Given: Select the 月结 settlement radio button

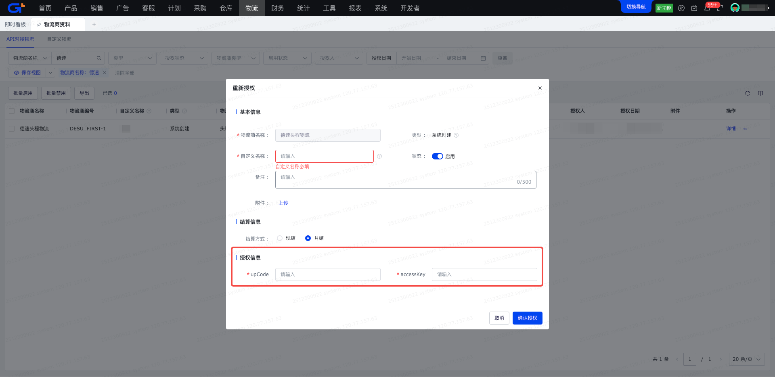Looking at the screenshot, I should click(x=308, y=238).
